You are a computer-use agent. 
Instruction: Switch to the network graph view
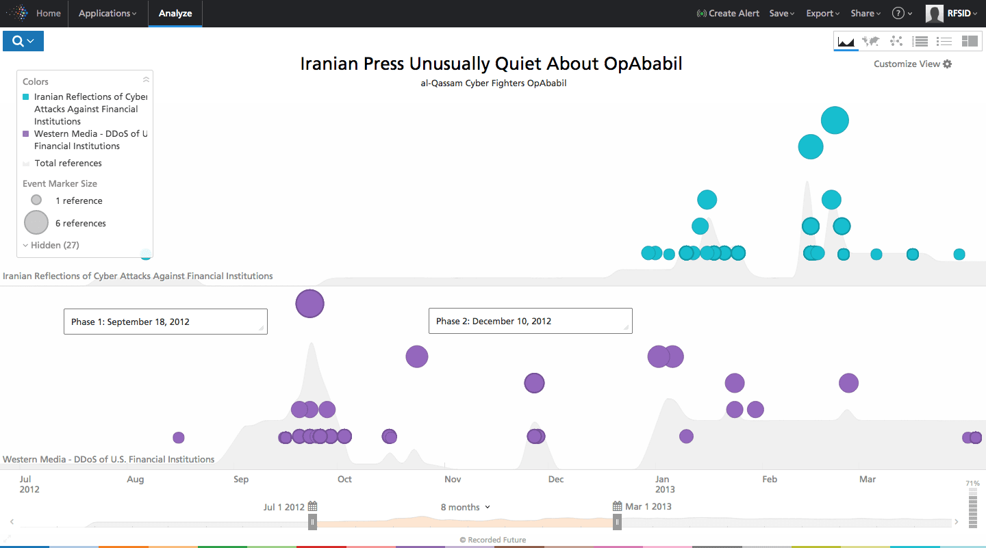[x=896, y=41]
